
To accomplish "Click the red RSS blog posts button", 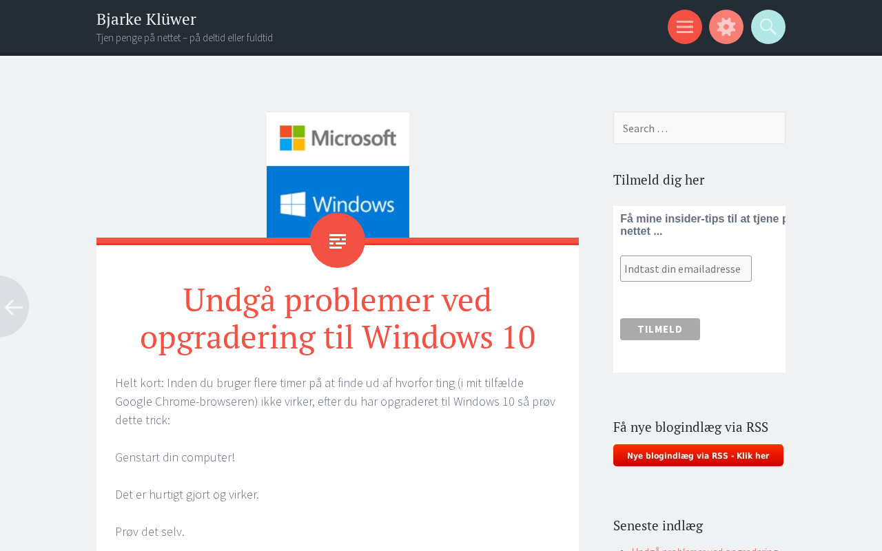I will pos(698,455).
